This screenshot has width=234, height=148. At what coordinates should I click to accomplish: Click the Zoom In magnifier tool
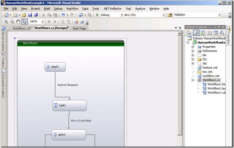tap(6, 22)
